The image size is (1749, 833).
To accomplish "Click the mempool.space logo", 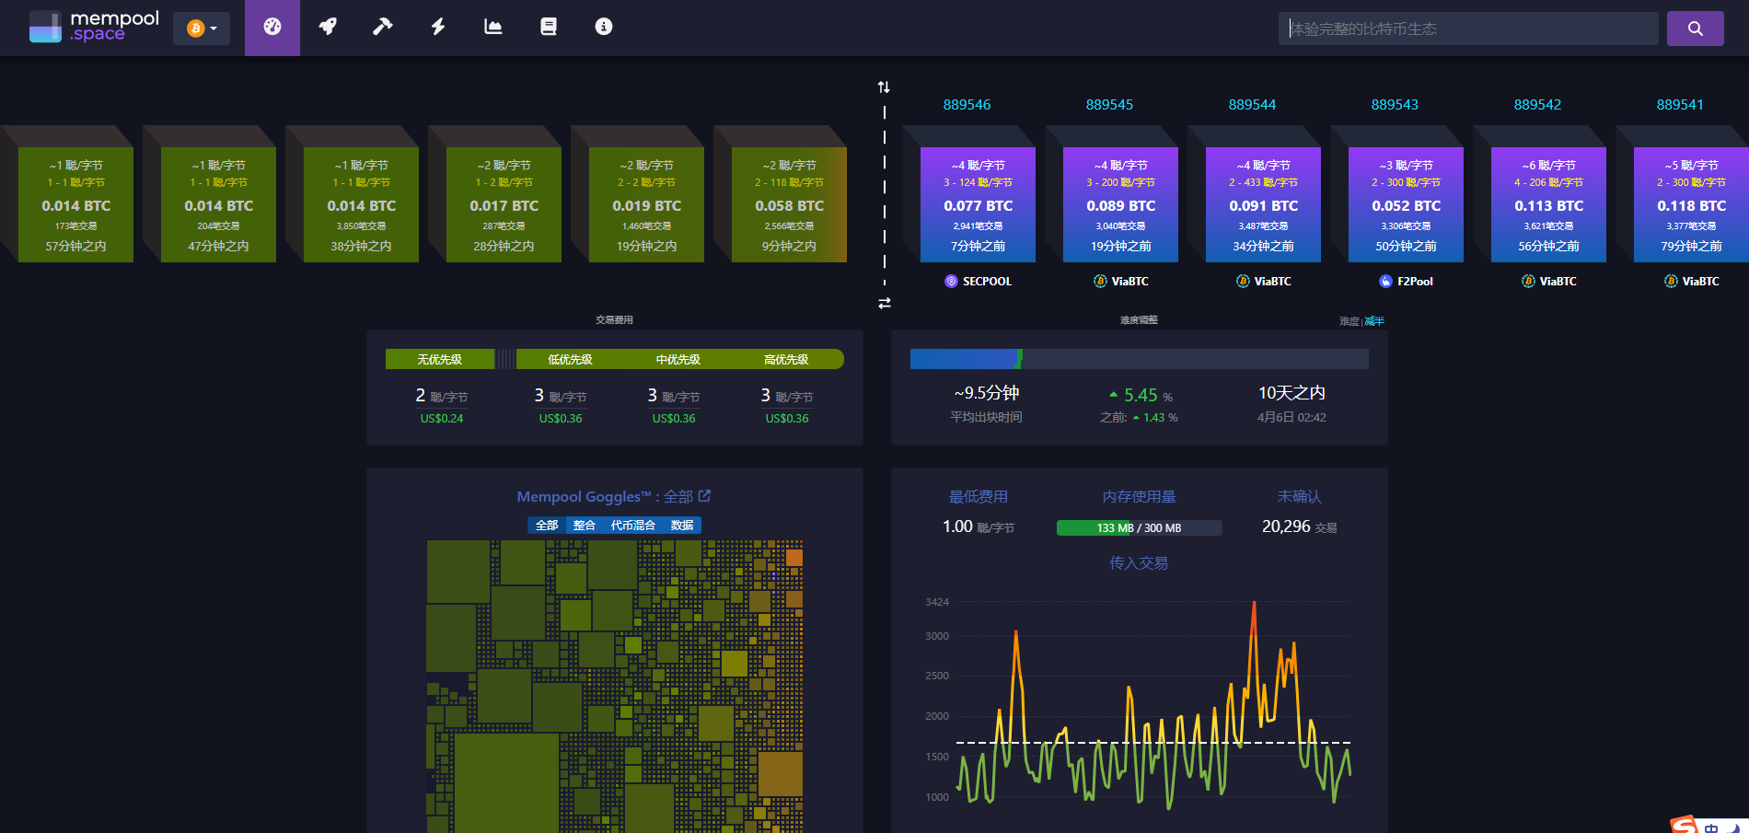I will coord(92,27).
